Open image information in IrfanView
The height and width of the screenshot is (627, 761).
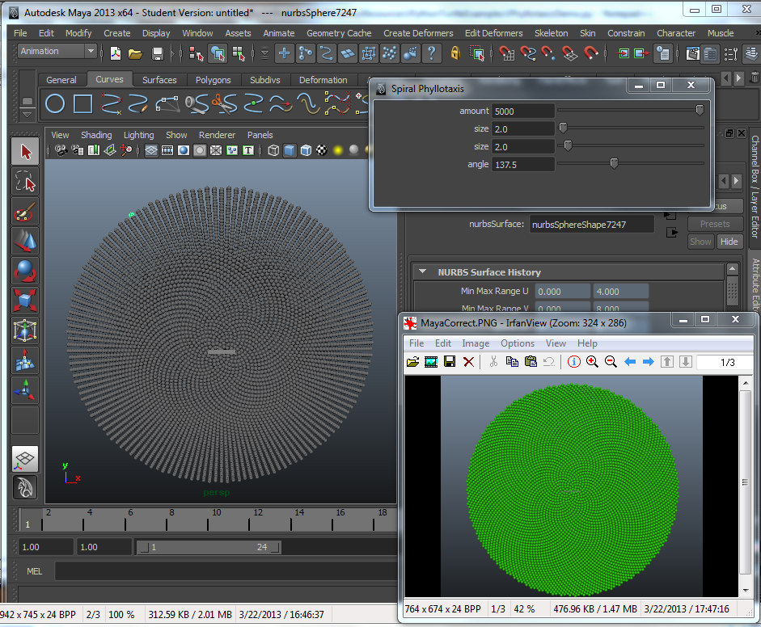pyautogui.click(x=574, y=362)
